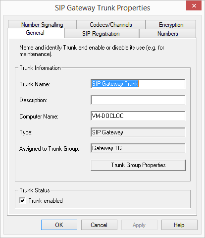Switch to the Number Signalling tab

tap(42, 24)
